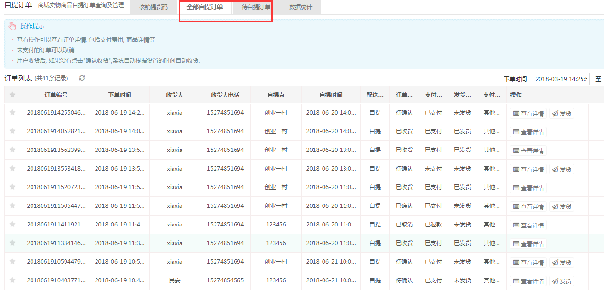Click the star icon in the table header

12,95
